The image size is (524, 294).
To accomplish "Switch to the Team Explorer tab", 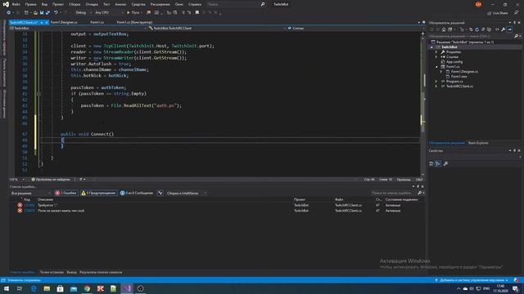I will click(x=478, y=143).
